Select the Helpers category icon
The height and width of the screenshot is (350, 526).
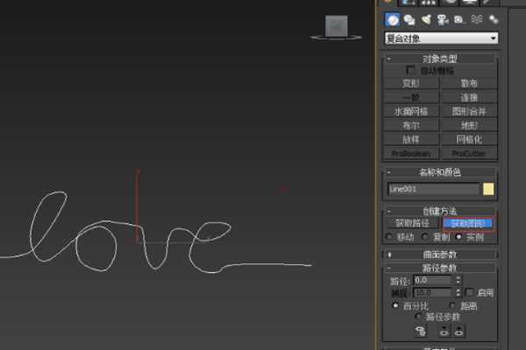click(459, 20)
